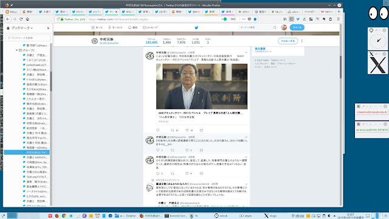389x219 pixels.
Task: Open the Firefox hamburger menu
Action: pos(338,19)
